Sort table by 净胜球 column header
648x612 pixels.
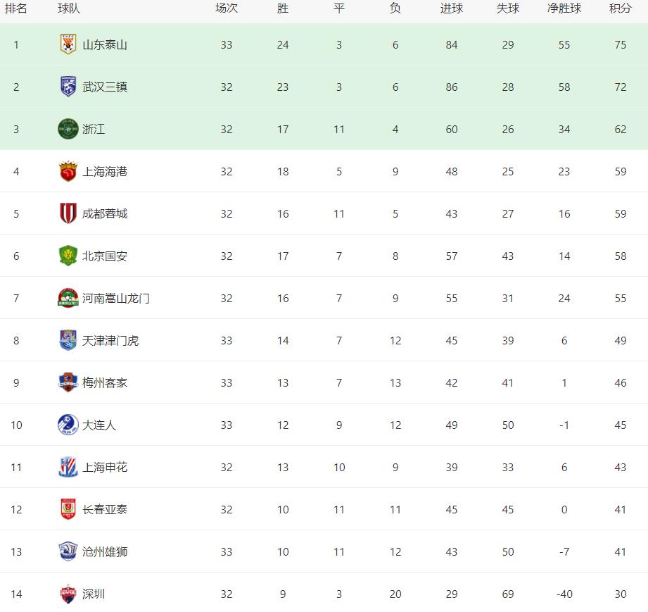564,8
